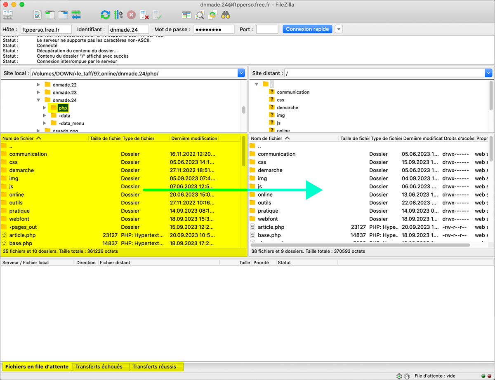Toggle synchronized browsing icon
The width and height of the screenshot is (495, 380).
click(212, 15)
